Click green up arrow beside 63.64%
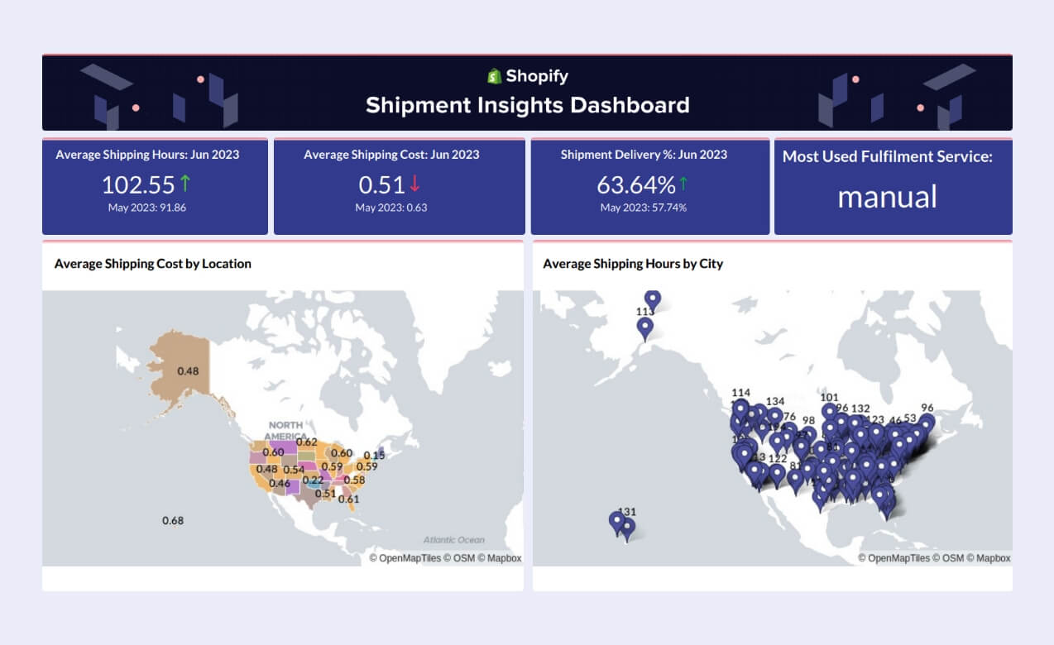 [x=683, y=184]
